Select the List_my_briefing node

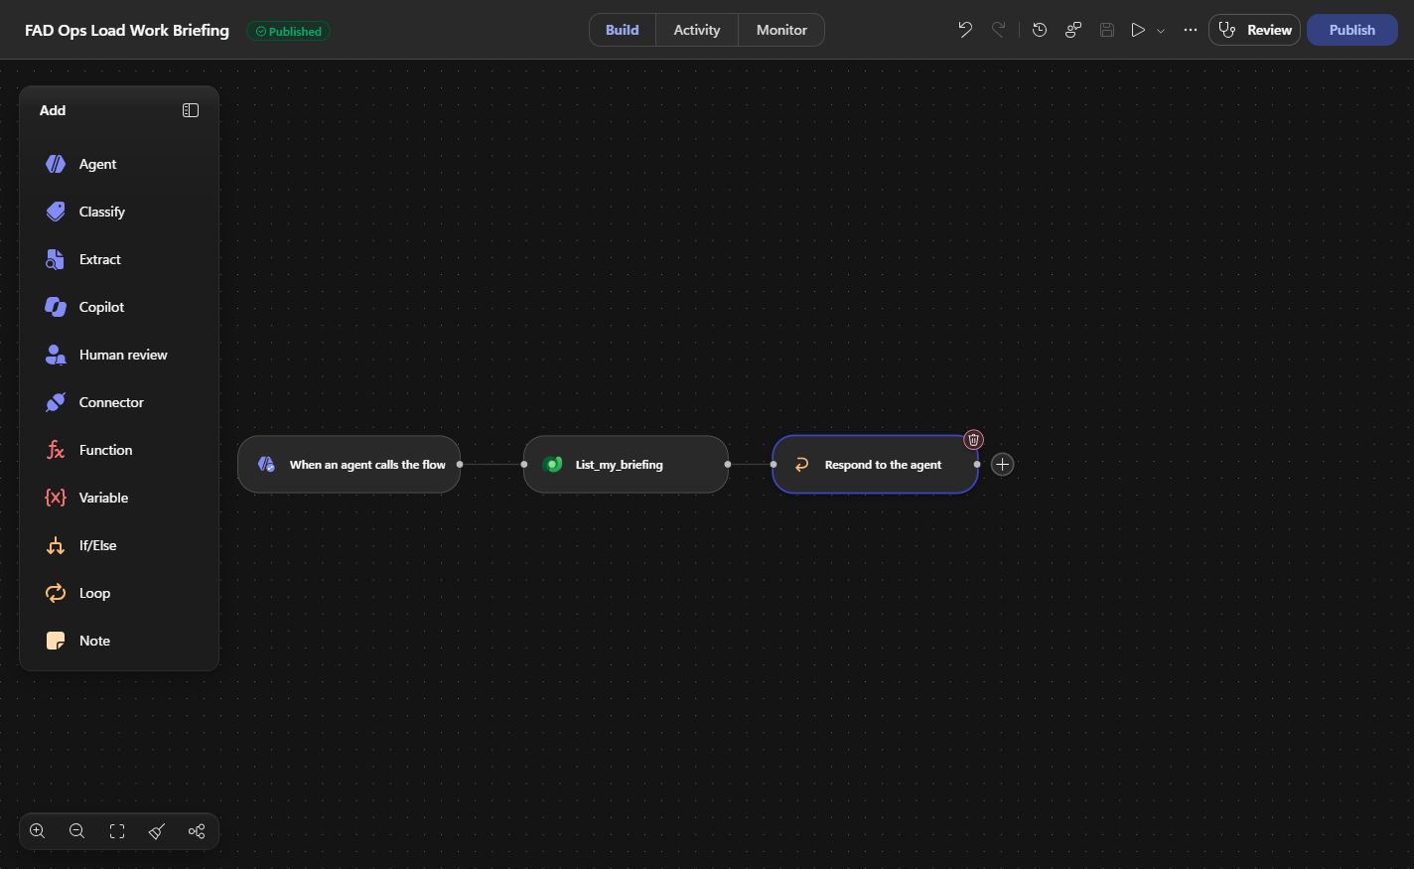pyautogui.click(x=626, y=464)
